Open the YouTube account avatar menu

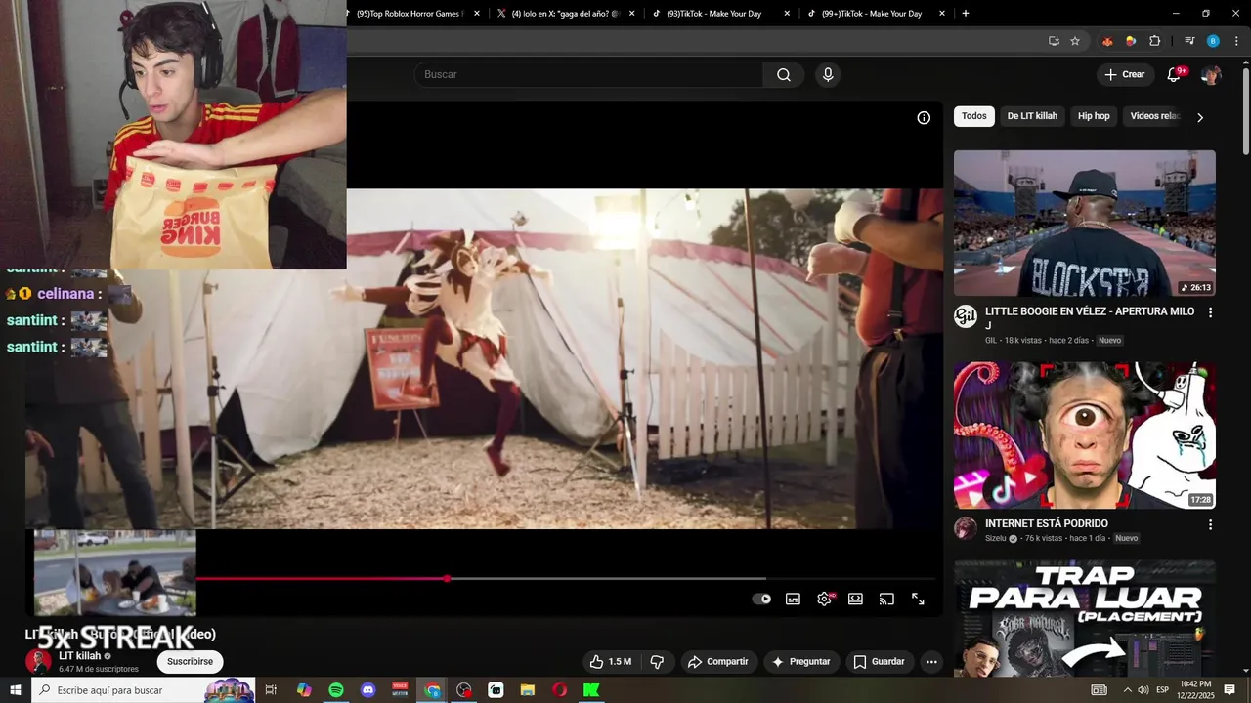pyautogui.click(x=1211, y=75)
